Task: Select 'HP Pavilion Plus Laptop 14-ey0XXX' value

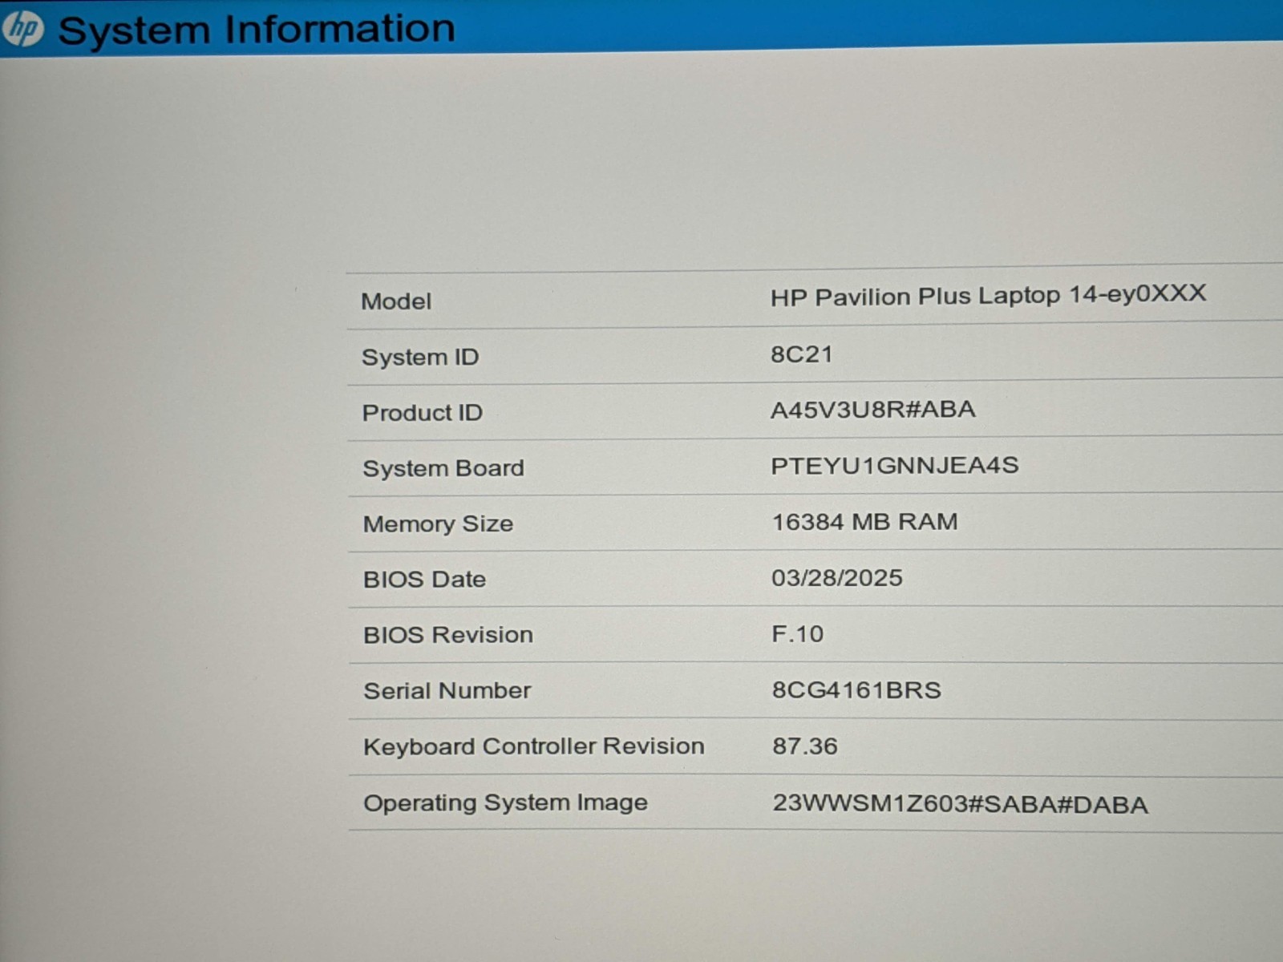Action: tap(988, 296)
